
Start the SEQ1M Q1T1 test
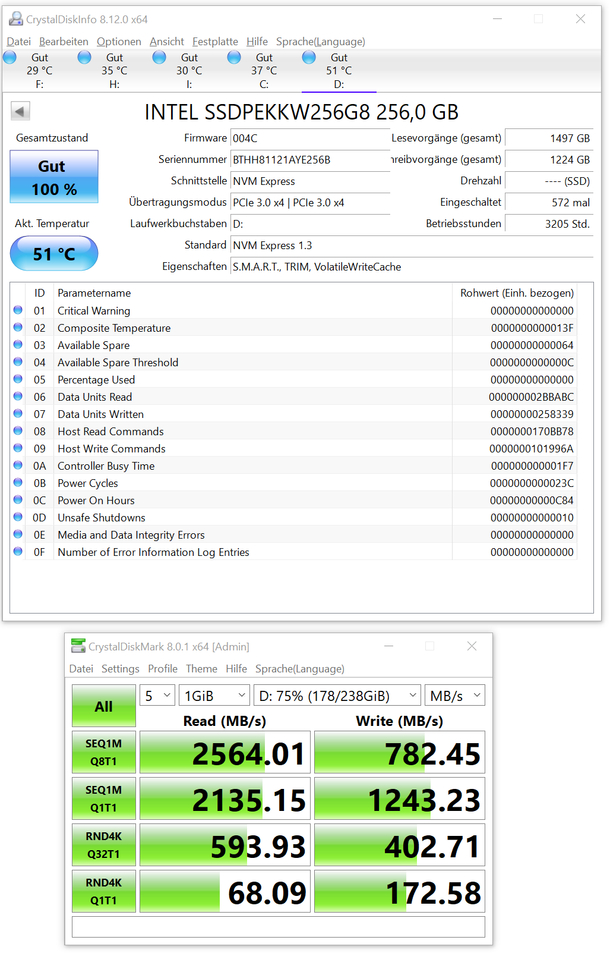click(x=104, y=798)
